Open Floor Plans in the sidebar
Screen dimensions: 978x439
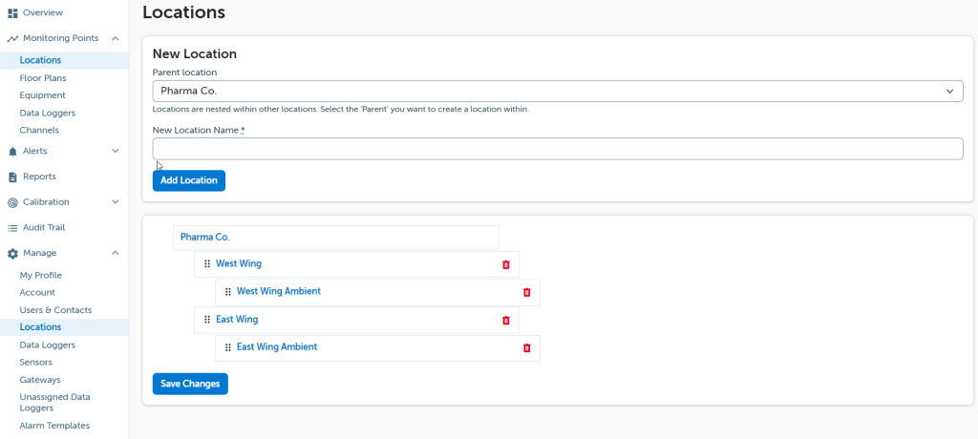pos(43,78)
